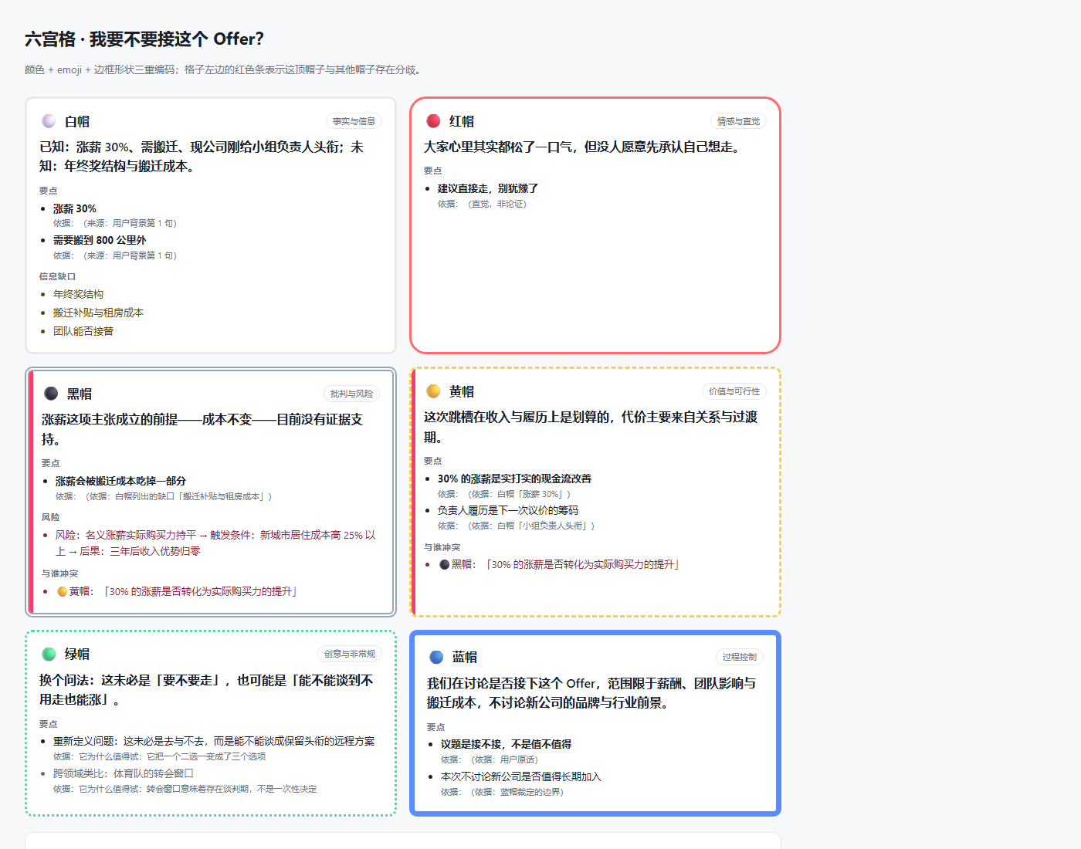1081x849 pixels.
Task: Select the 价值与可行性 tag
Action: point(734,391)
